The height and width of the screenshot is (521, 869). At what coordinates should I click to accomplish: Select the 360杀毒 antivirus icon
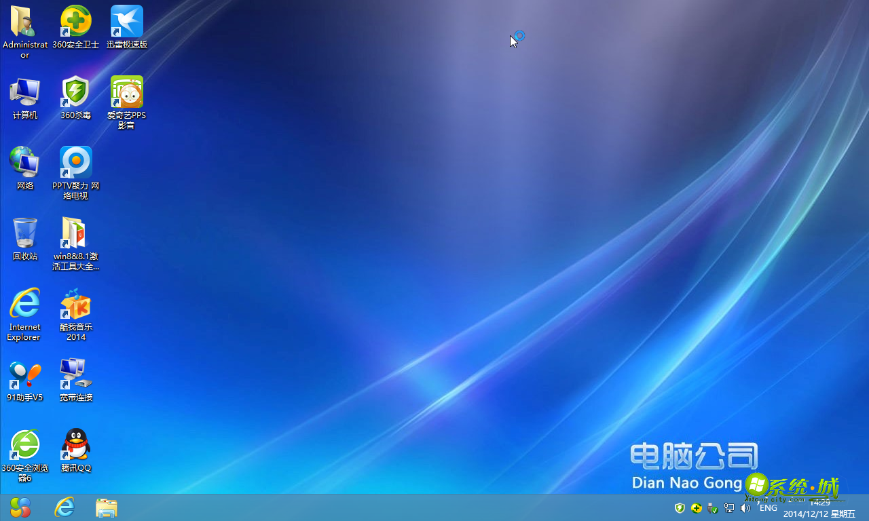[75, 92]
